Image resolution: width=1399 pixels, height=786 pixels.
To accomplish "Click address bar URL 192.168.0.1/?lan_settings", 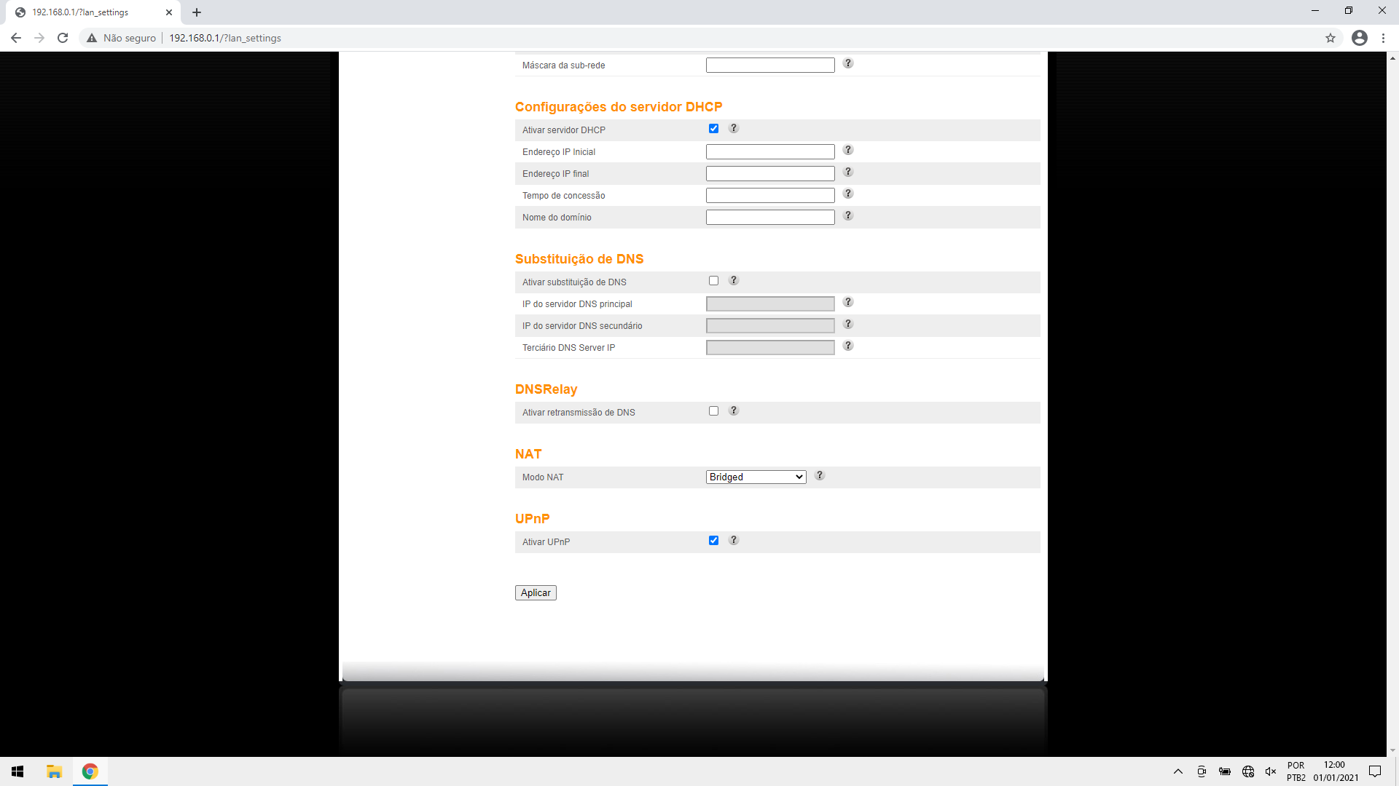I will tap(225, 38).
